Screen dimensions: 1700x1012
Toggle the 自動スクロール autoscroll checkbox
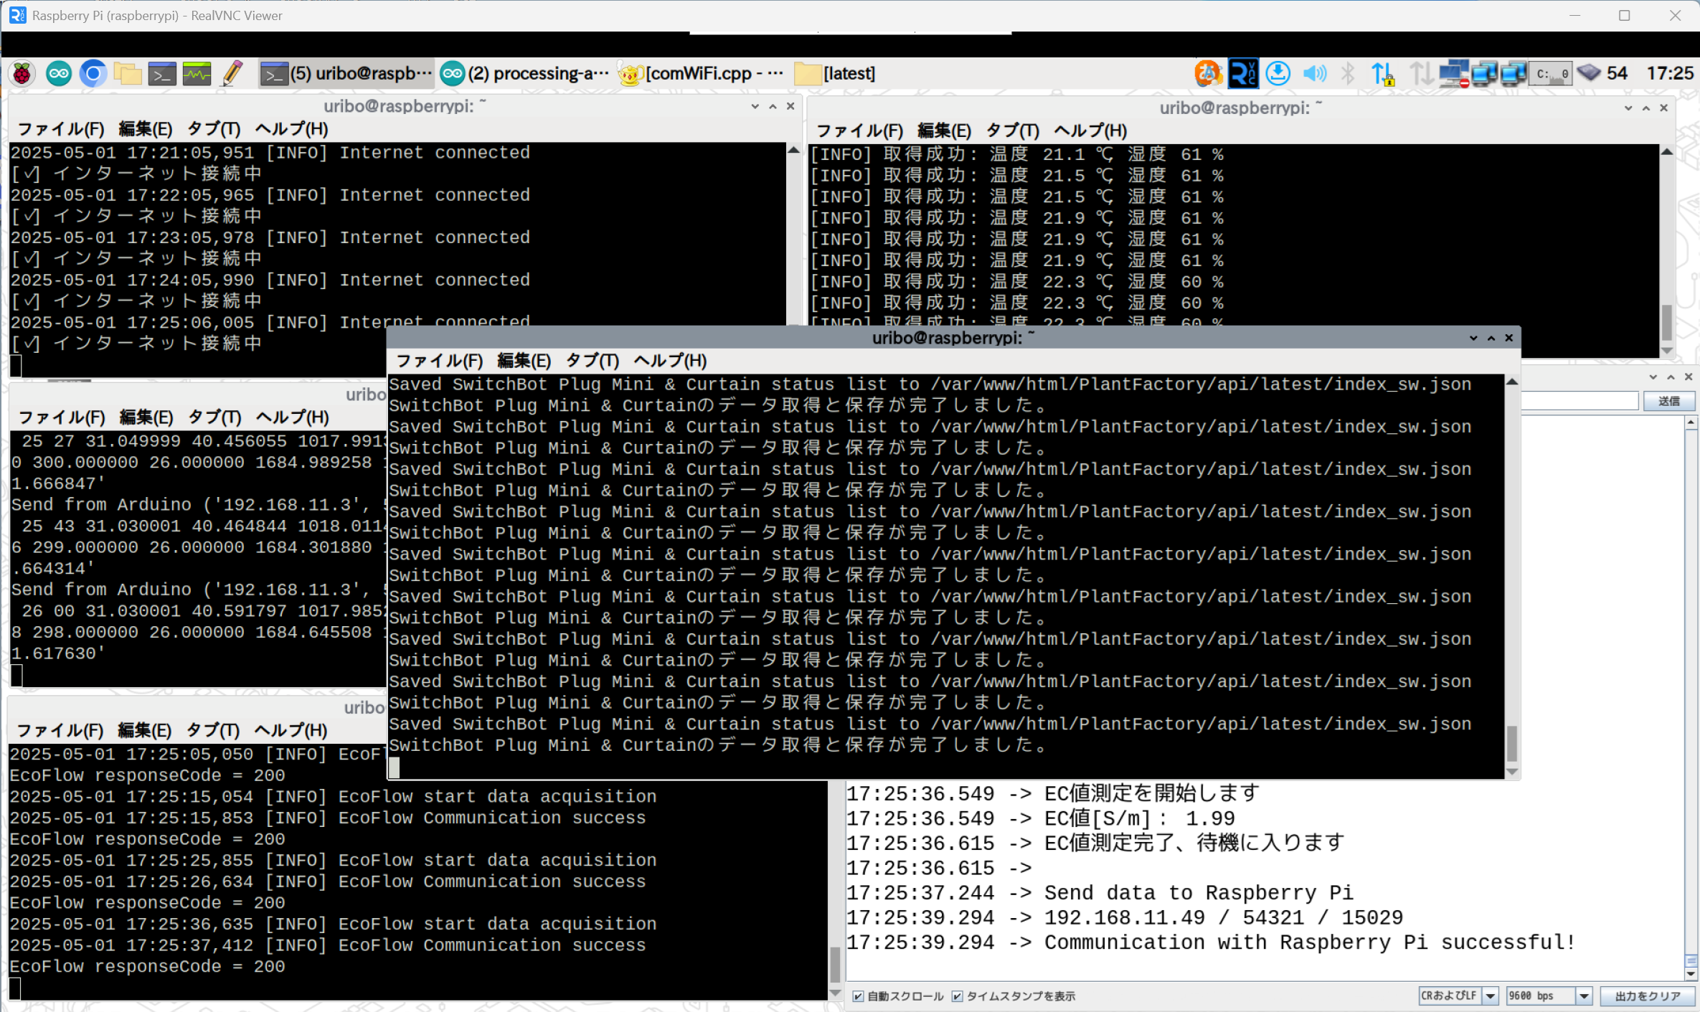[x=859, y=996]
